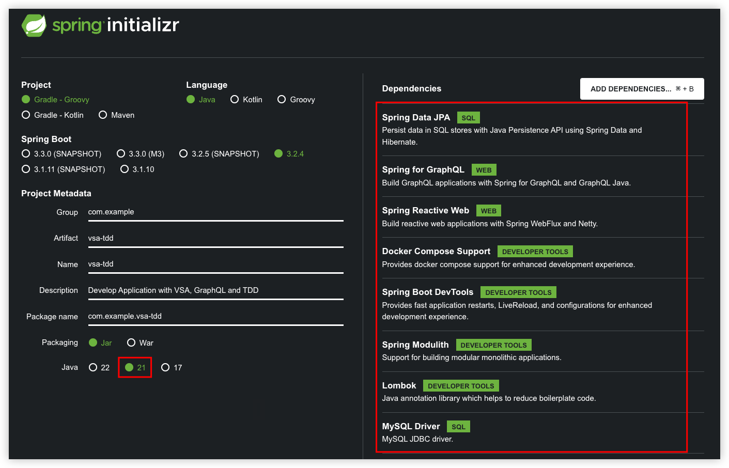Select Spring Boot 3.2.4 version

pyautogui.click(x=289, y=154)
